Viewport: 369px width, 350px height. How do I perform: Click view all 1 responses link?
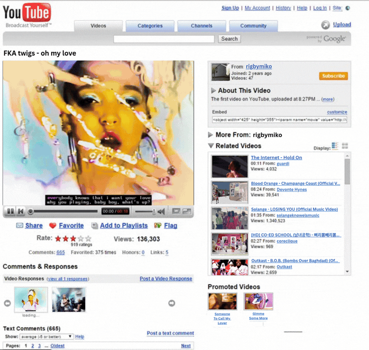tap(68, 279)
